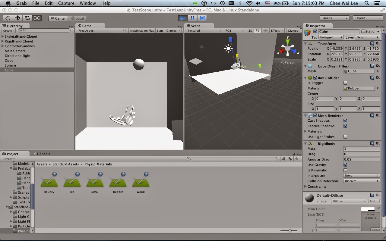Select the Metal physic material asset
Viewport: 386px width, 241px height.
click(95, 183)
